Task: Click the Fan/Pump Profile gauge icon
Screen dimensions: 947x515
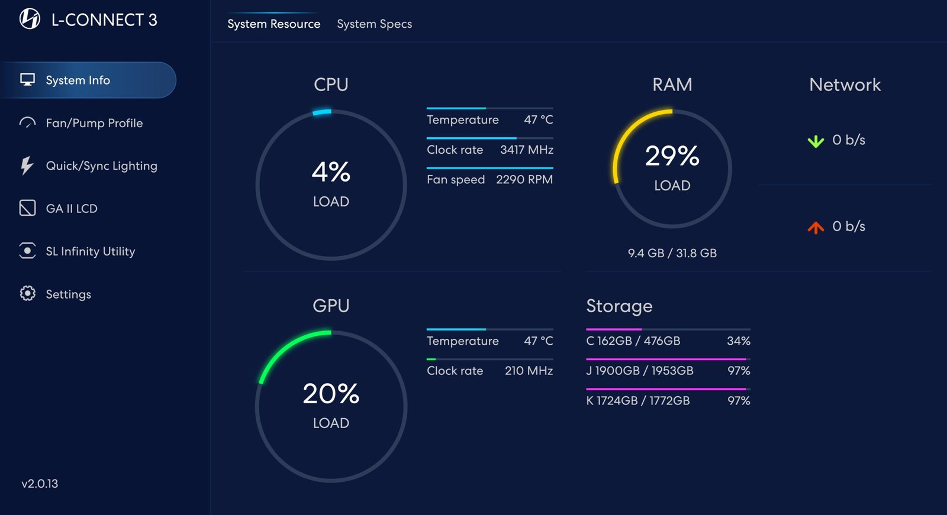Action: (27, 123)
